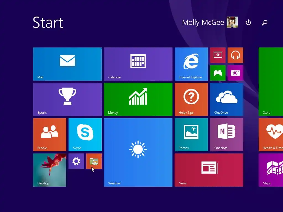Image resolution: width=283 pixels, height=212 pixels.
Task: Open the Desktop tile
Action: 50,170
